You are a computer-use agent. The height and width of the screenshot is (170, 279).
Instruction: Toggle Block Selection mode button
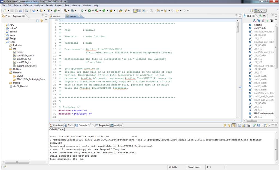tap(140, 11)
